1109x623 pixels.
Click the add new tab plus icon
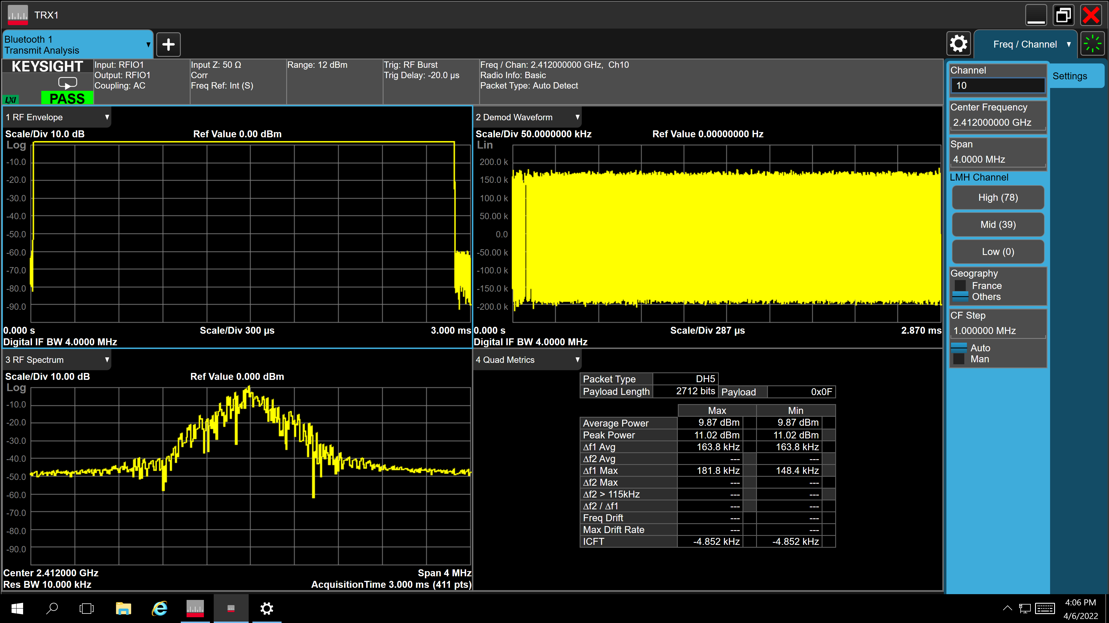168,44
